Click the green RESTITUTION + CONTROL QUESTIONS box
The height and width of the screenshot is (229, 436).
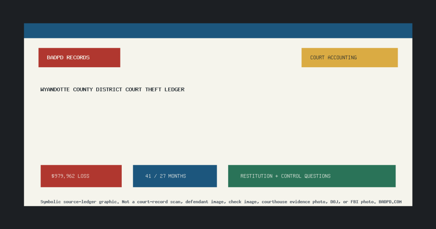[312, 176]
